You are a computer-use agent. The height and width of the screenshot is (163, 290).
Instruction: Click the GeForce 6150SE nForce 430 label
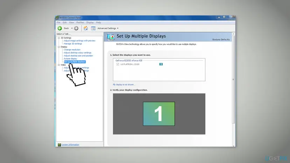[129, 61]
